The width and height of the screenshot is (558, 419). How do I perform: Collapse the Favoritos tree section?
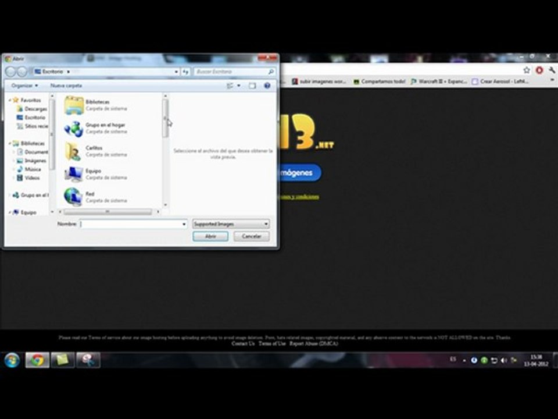(10, 101)
